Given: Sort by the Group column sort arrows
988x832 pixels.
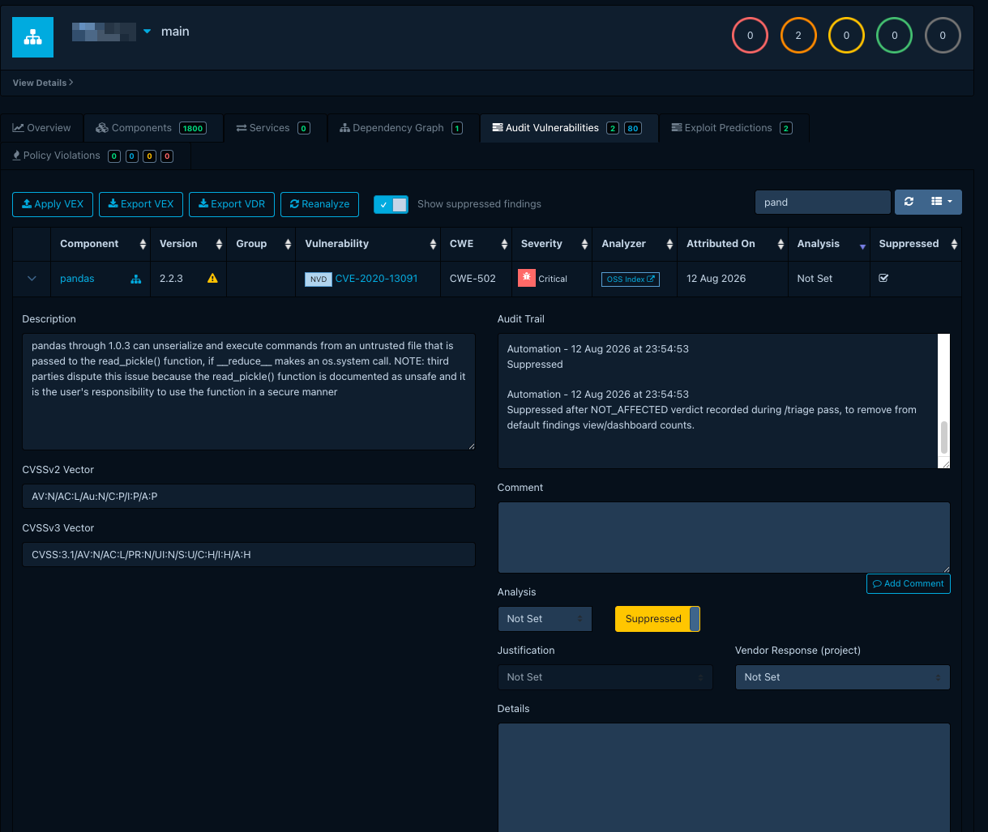Looking at the screenshot, I should point(288,244).
